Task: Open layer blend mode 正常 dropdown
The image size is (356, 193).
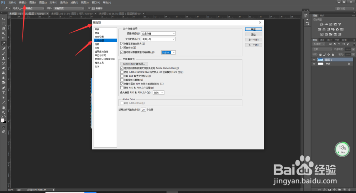Action: point(323,49)
